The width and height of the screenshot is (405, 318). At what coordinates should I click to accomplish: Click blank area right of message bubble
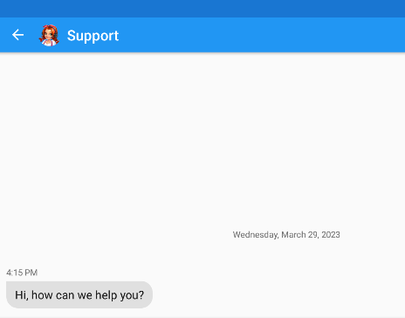278,294
